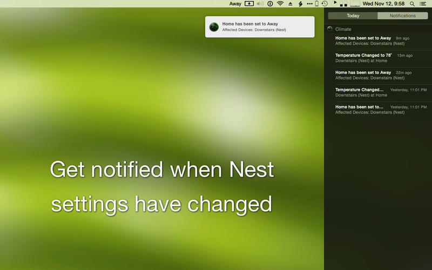Click the Nest icon in the notification banner
Screen dimensions: 432x270
(214, 27)
